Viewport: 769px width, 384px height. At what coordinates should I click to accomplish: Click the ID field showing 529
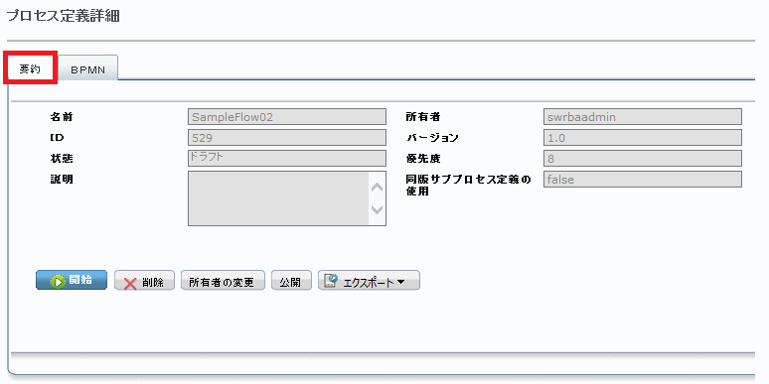(x=287, y=138)
